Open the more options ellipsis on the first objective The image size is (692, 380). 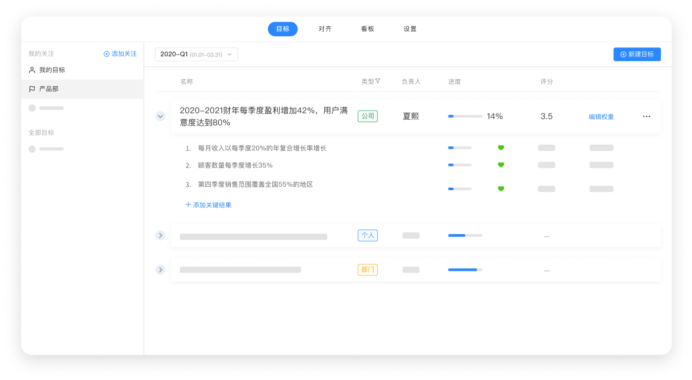[x=647, y=116]
